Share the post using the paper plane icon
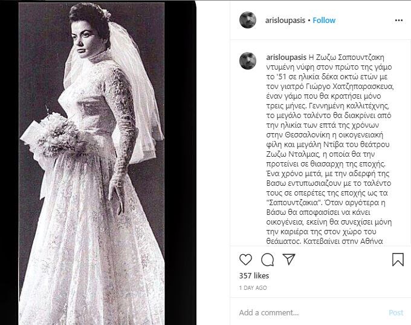The height and width of the screenshot is (325, 411). click(289, 259)
